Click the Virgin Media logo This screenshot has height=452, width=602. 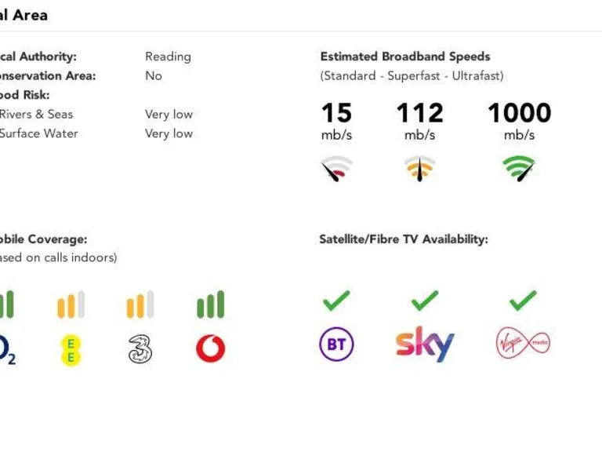pos(523,344)
